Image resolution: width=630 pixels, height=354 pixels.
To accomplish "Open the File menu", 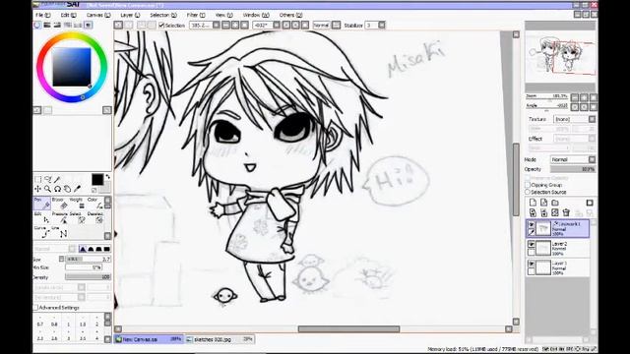I will (43, 15).
